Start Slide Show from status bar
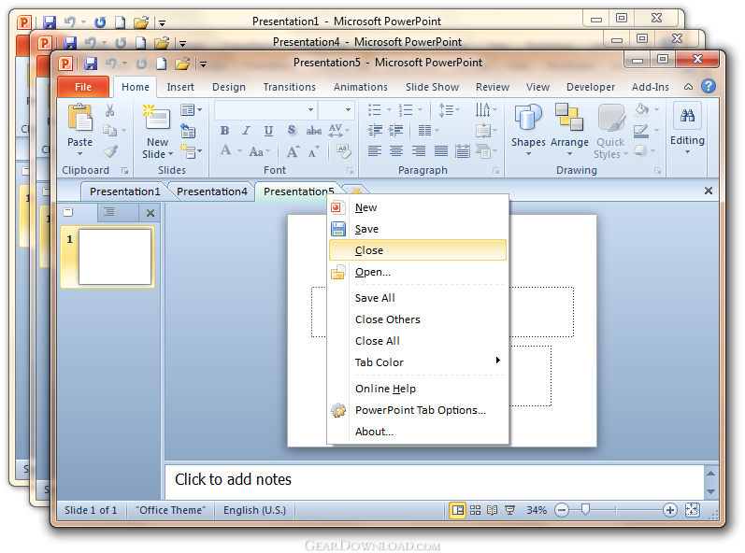Viewport: 745px width, 553px height. (509, 510)
